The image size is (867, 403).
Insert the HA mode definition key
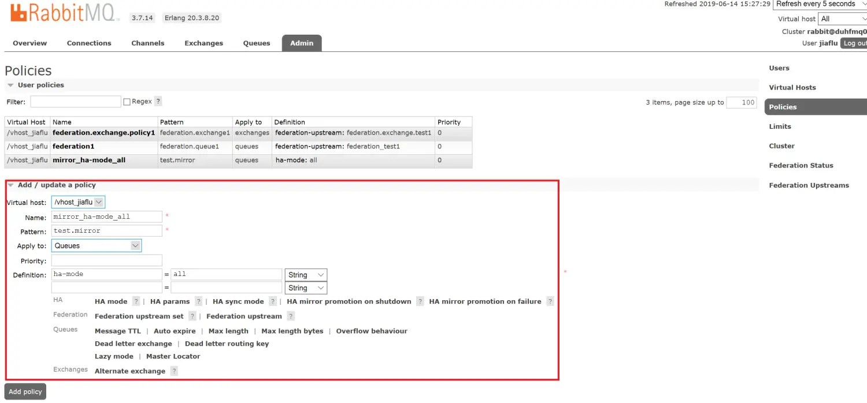point(111,301)
